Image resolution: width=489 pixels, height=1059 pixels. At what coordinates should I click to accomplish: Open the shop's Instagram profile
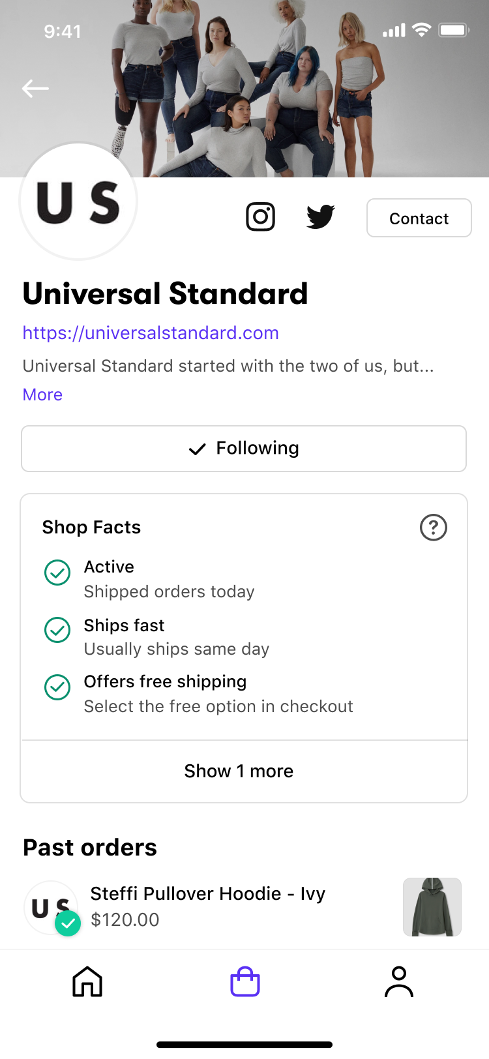260,216
